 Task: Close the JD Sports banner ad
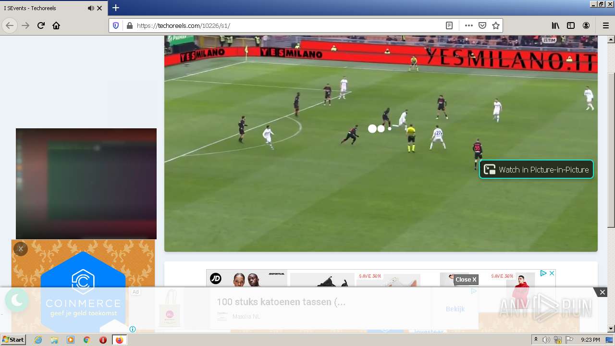coord(552,273)
